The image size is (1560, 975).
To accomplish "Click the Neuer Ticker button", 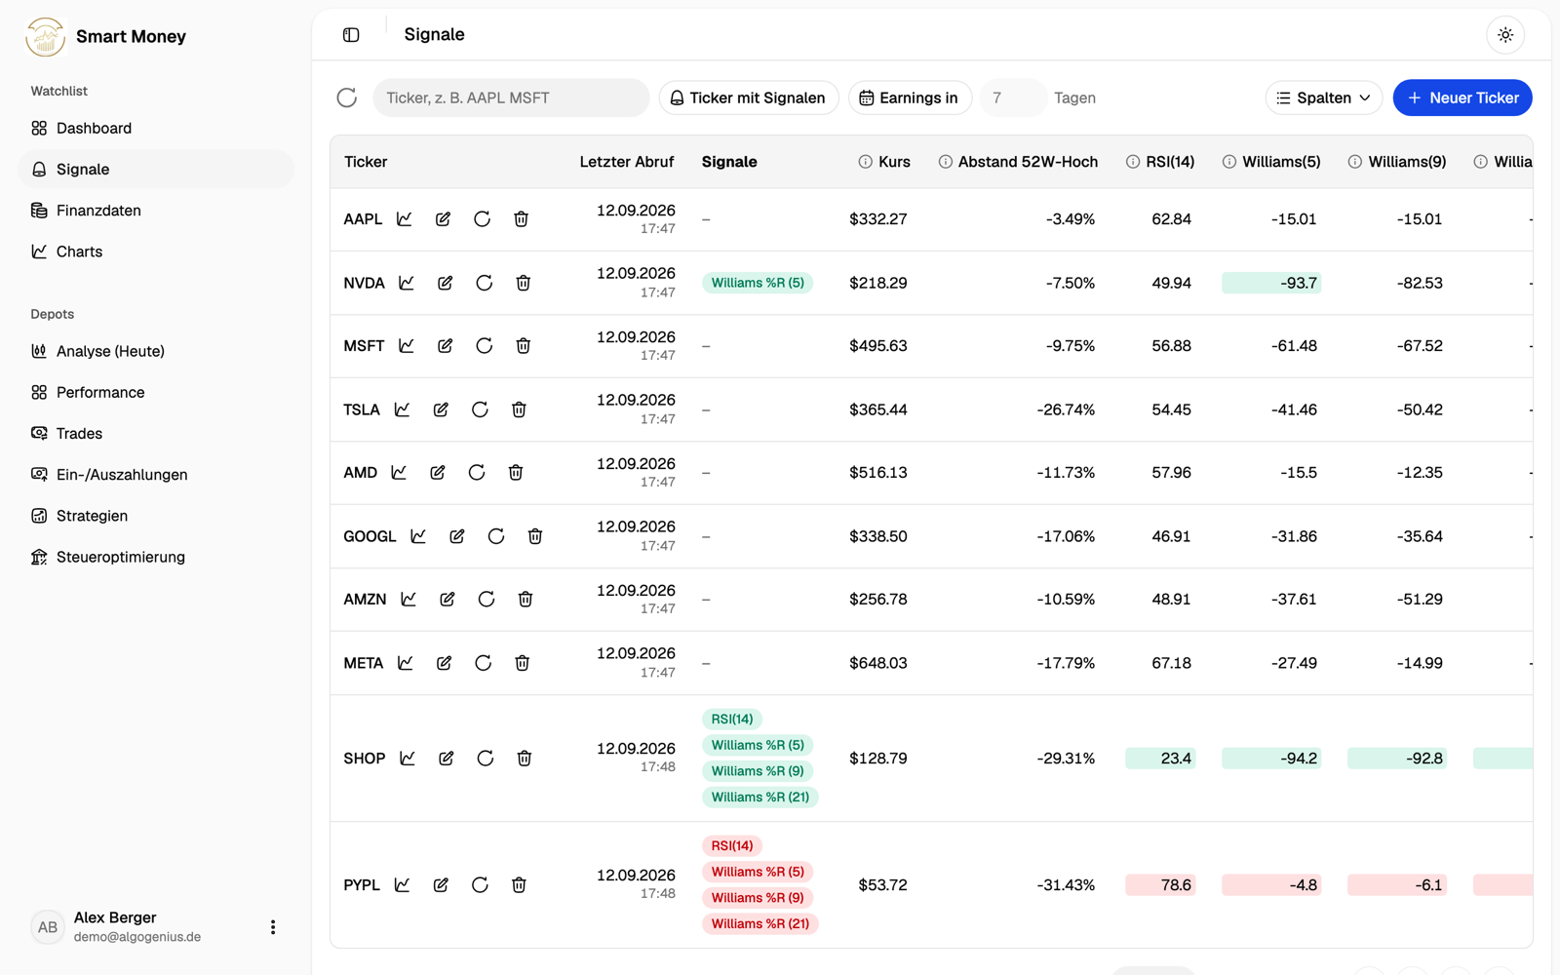I will (1462, 97).
